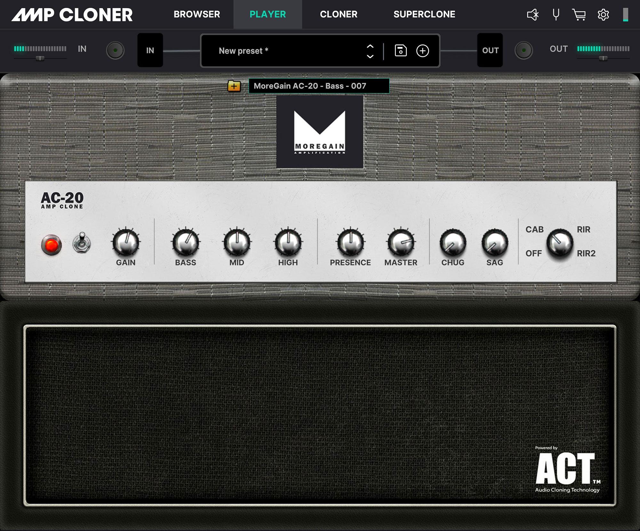Screen dimensions: 640x531
Task: Click the add new preset icon
Action: (x=423, y=51)
